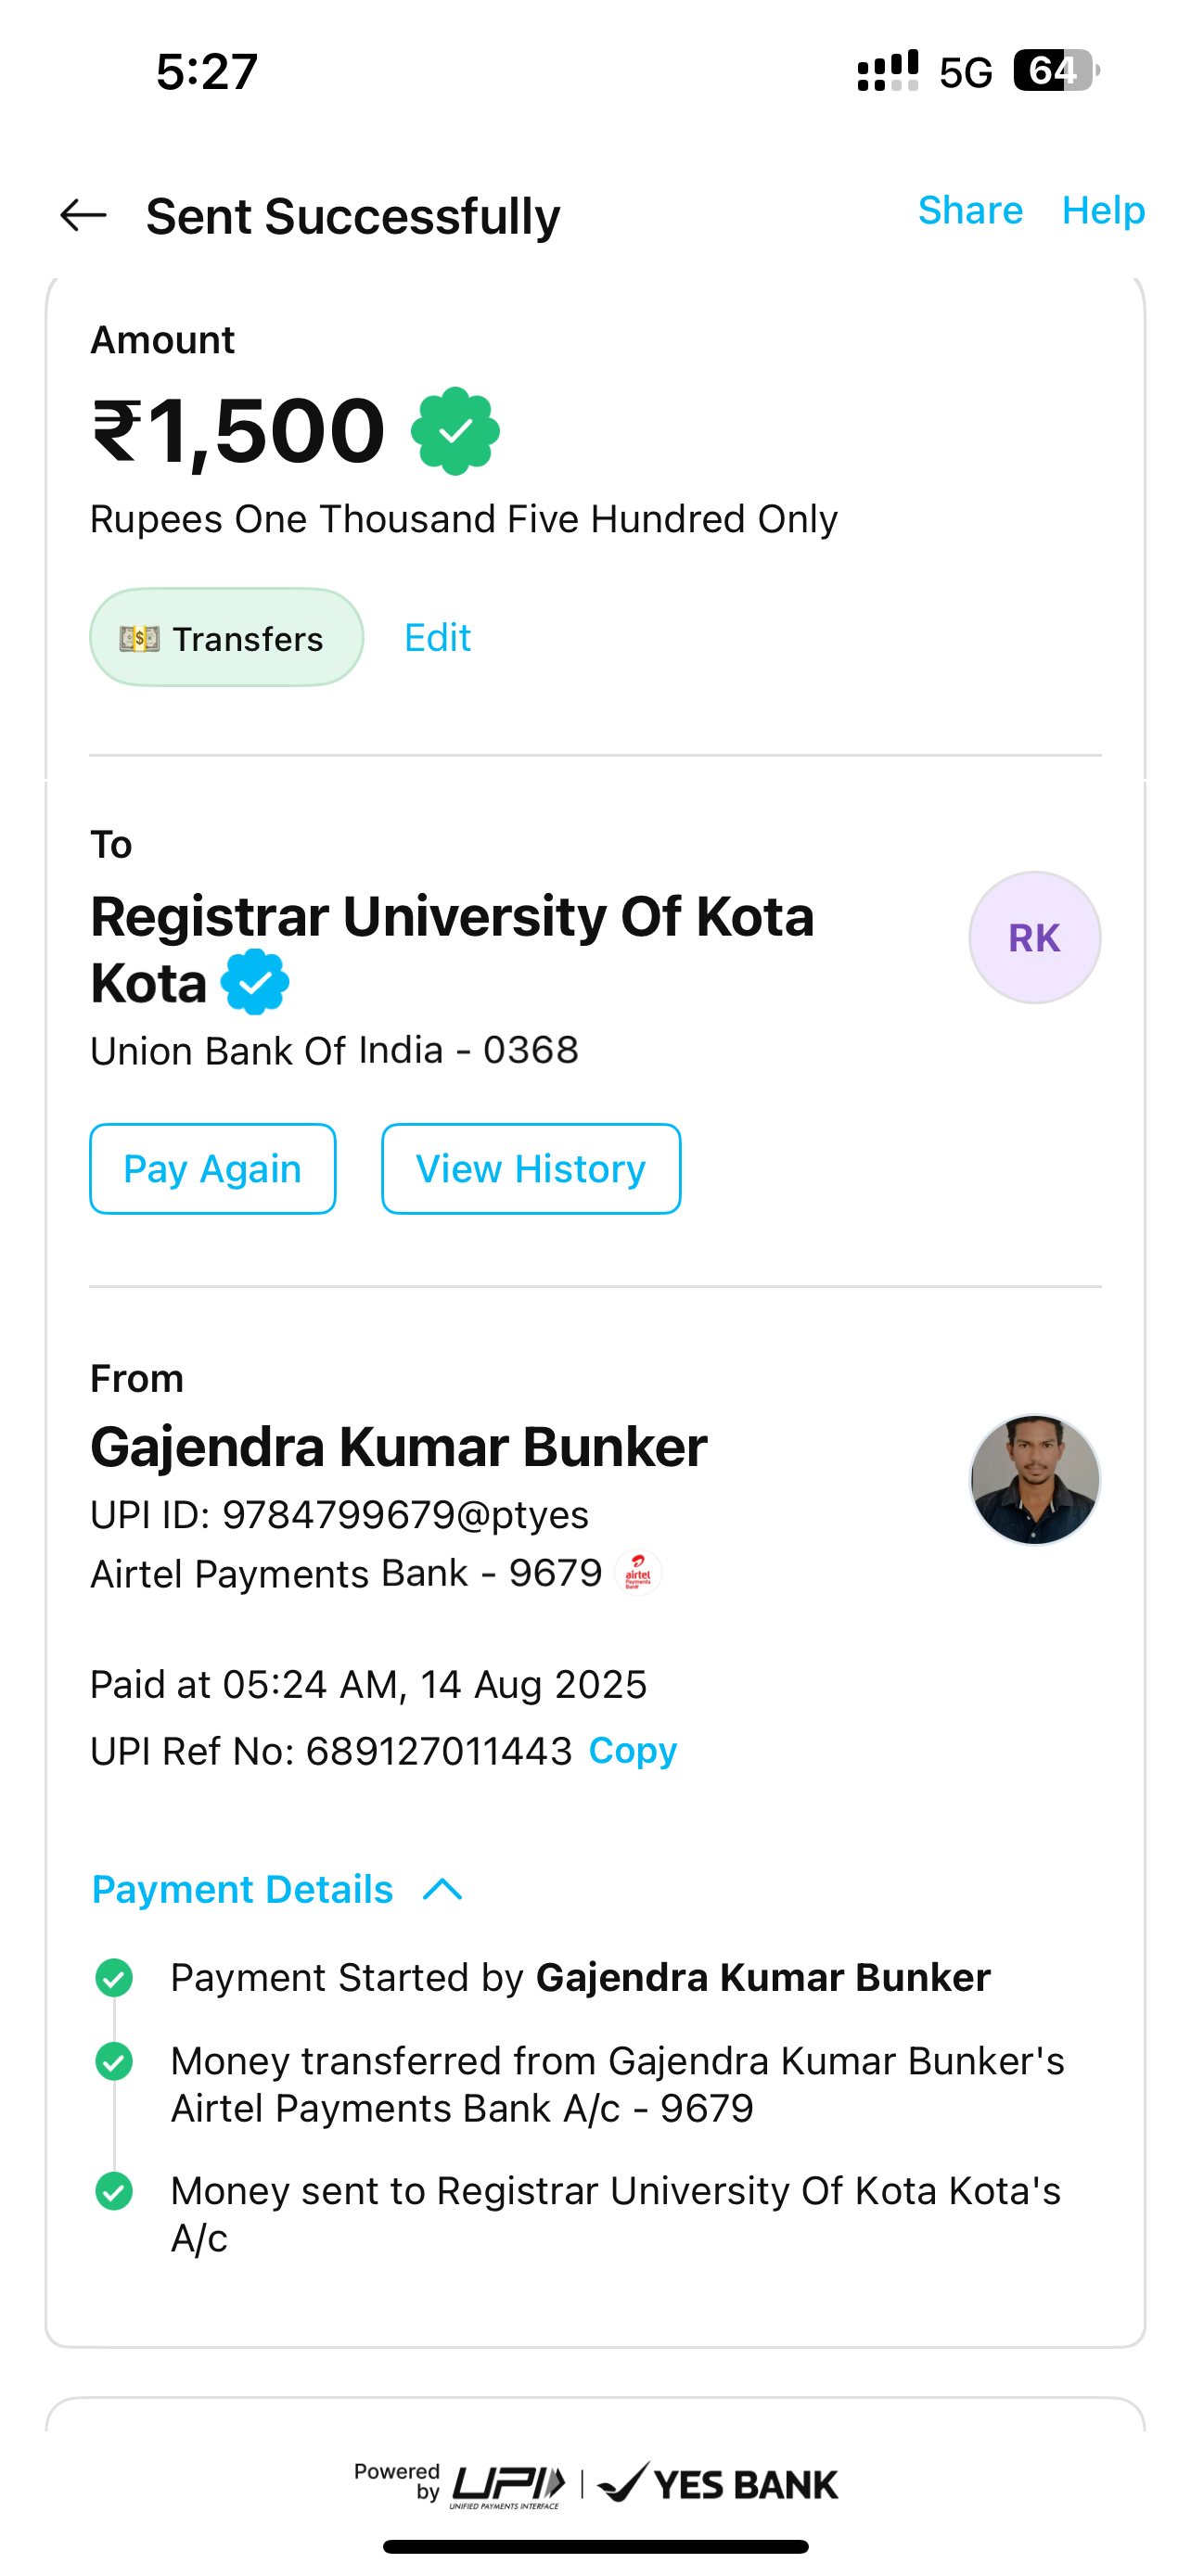This screenshot has height=2576, width=1191.
Task: Tap the Money sent green checkmark
Action: click(x=114, y=2190)
